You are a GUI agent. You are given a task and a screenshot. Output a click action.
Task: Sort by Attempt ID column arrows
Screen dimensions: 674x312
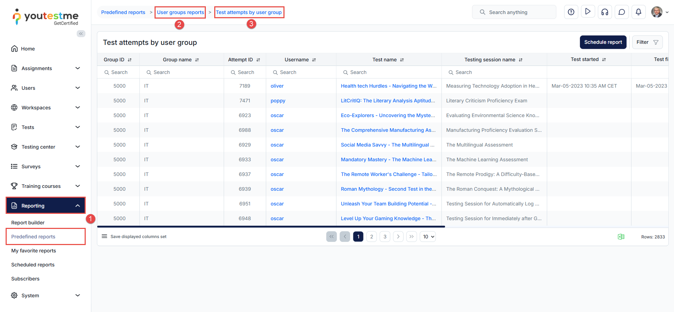point(258,60)
